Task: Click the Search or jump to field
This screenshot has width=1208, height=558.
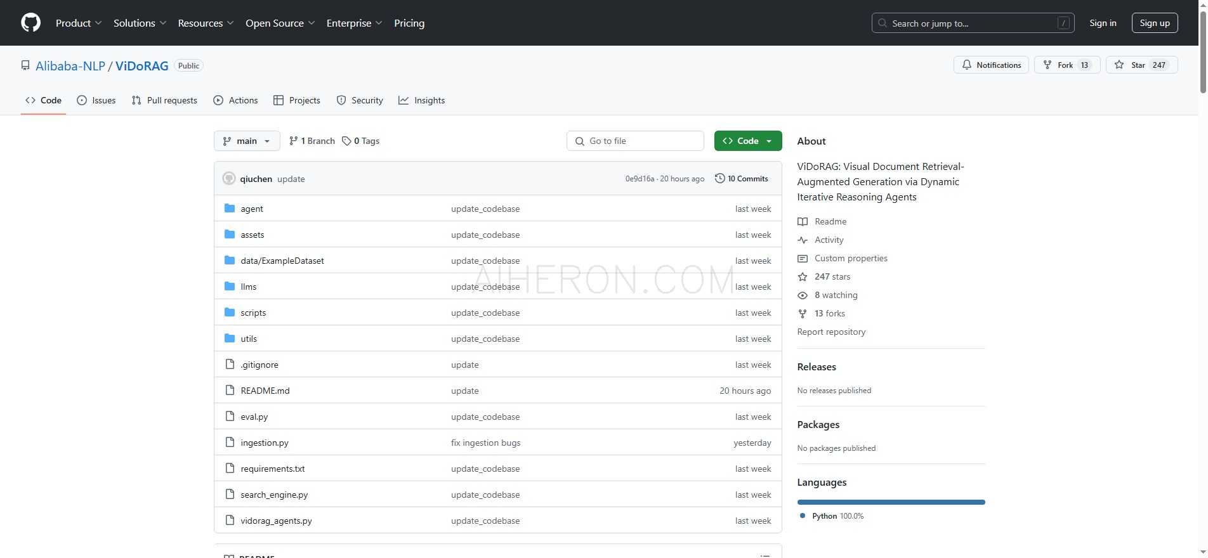Action: pos(973,23)
